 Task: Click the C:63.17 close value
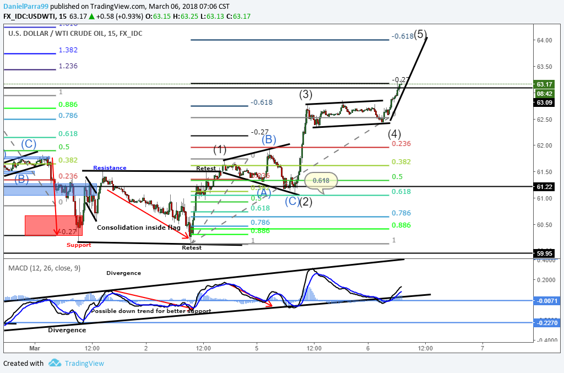coord(238,16)
